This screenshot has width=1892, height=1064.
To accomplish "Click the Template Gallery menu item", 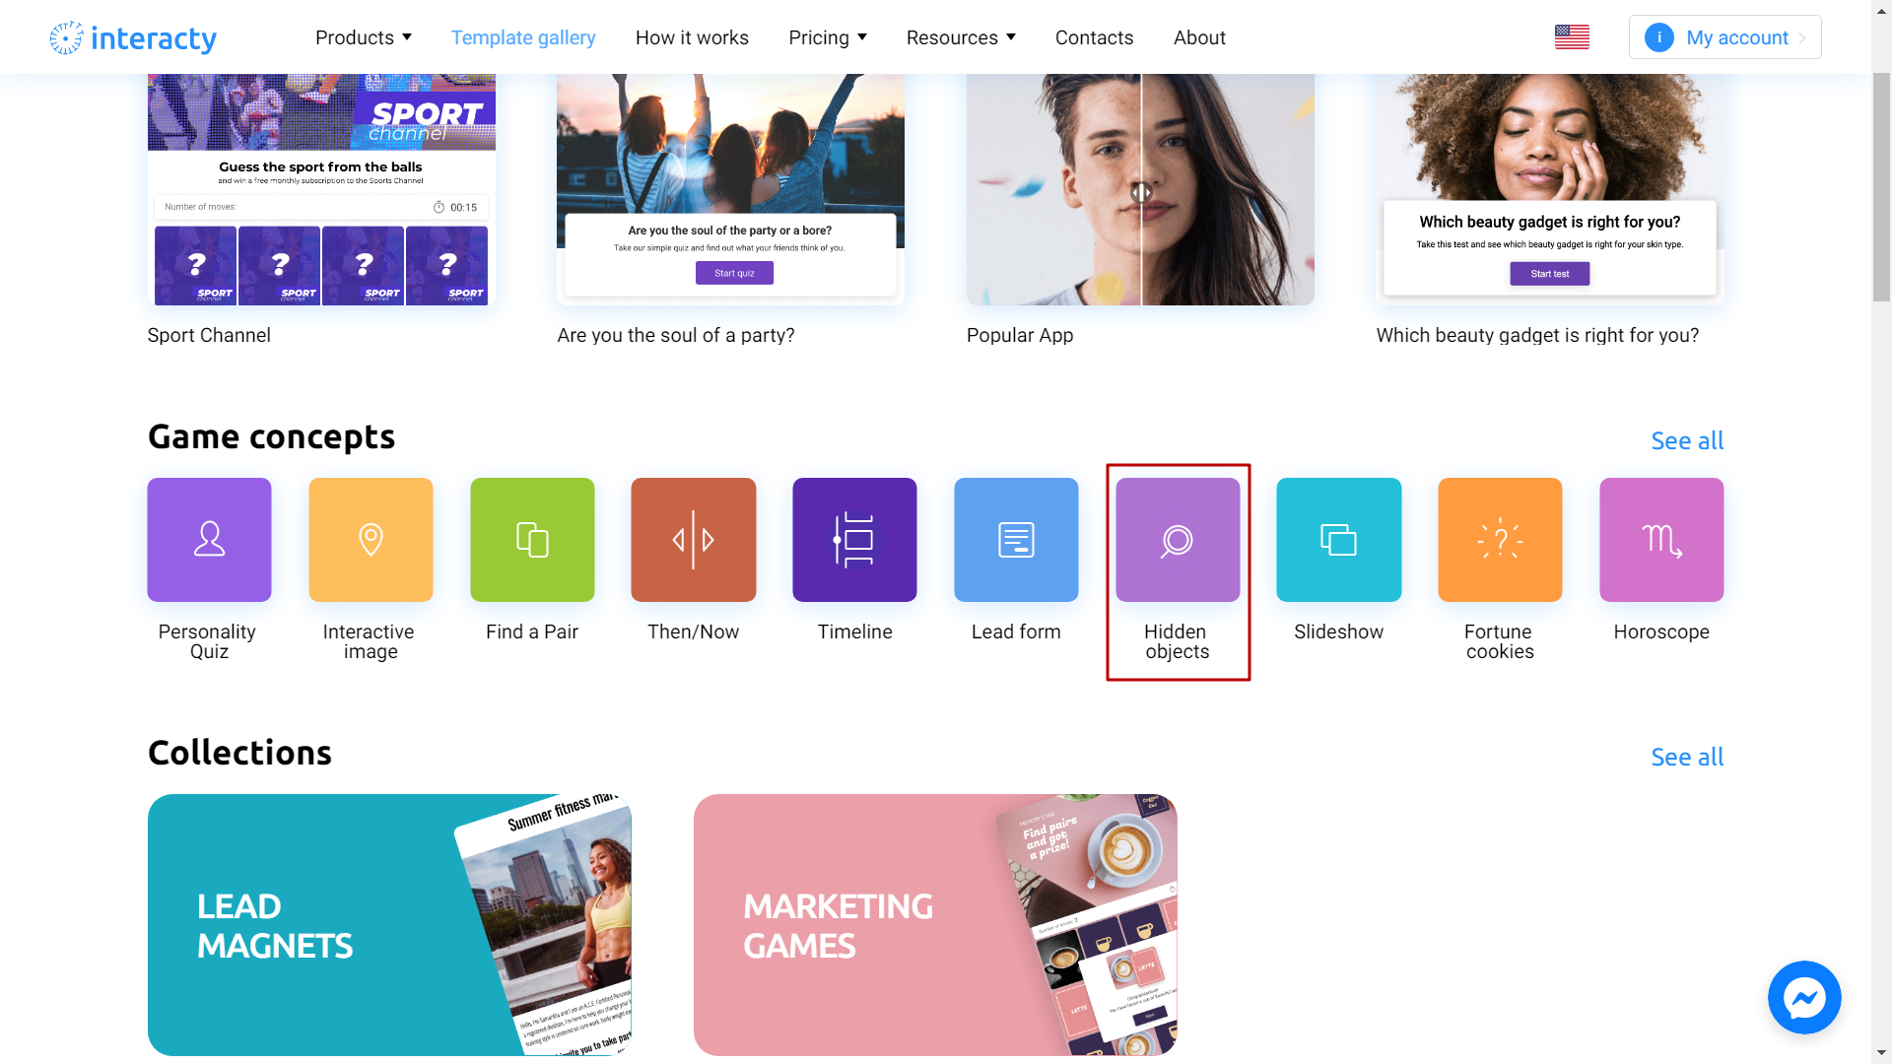I will coord(523,37).
